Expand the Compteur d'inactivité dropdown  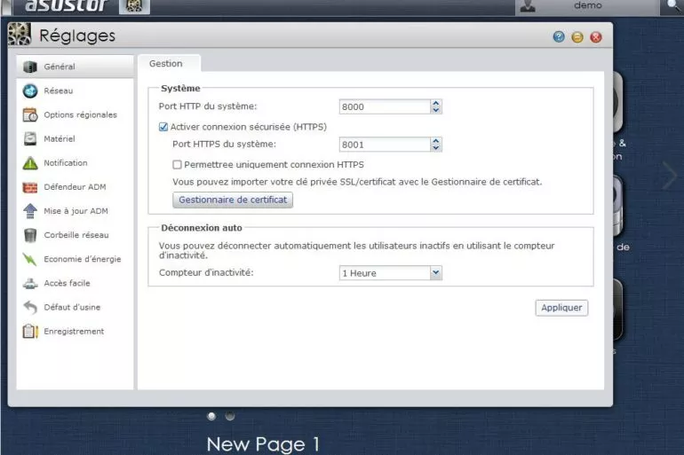[x=435, y=273]
